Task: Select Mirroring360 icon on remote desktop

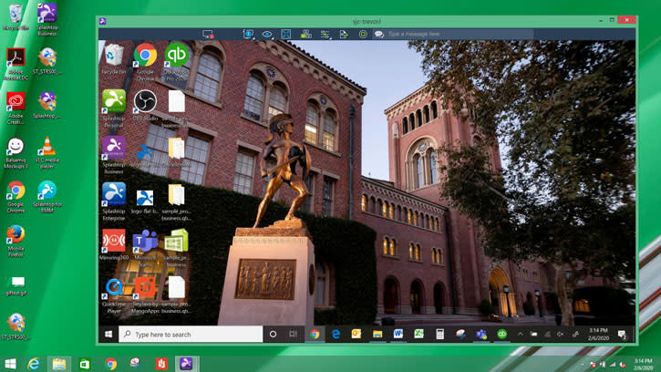Action: tap(114, 242)
